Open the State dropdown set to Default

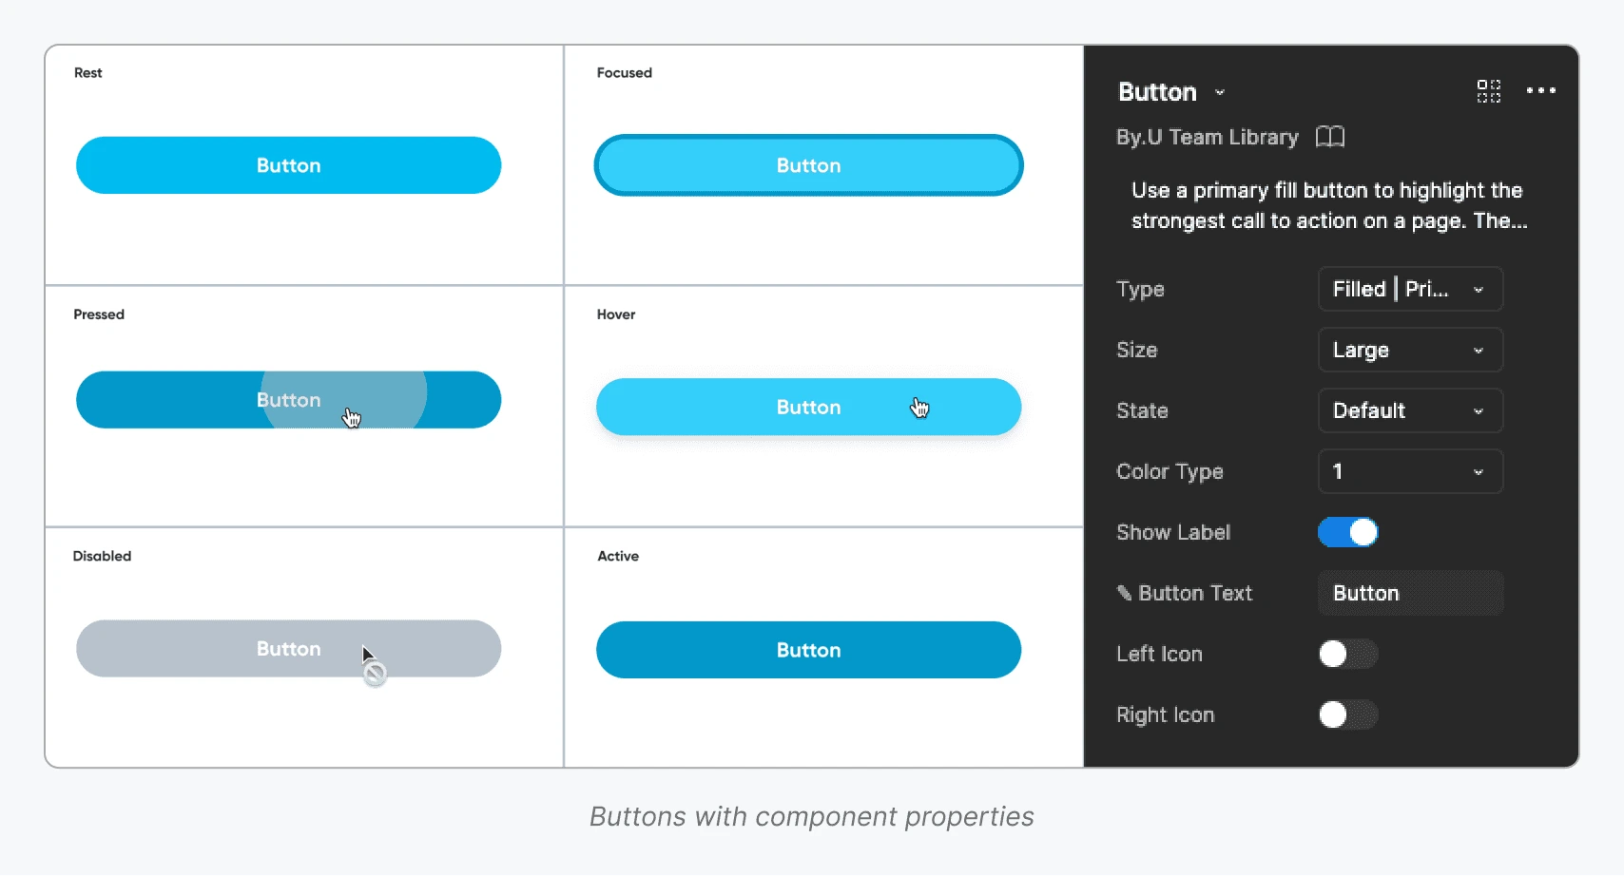(1409, 410)
